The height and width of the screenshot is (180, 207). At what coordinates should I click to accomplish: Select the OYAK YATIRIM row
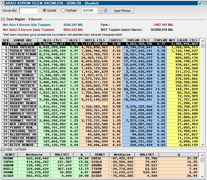(x=101, y=86)
